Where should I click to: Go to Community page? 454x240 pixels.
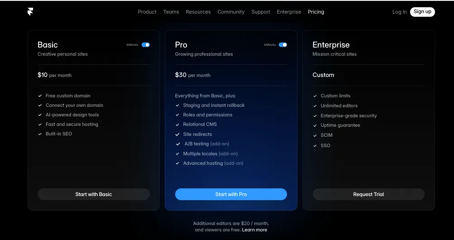(x=231, y=12)
